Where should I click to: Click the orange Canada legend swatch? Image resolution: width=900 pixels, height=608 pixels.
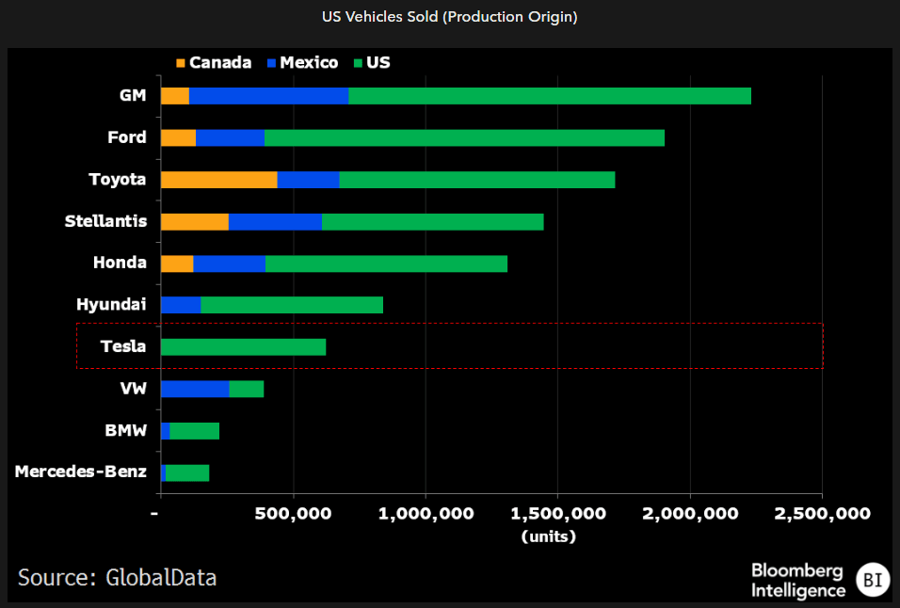(181, 63)
